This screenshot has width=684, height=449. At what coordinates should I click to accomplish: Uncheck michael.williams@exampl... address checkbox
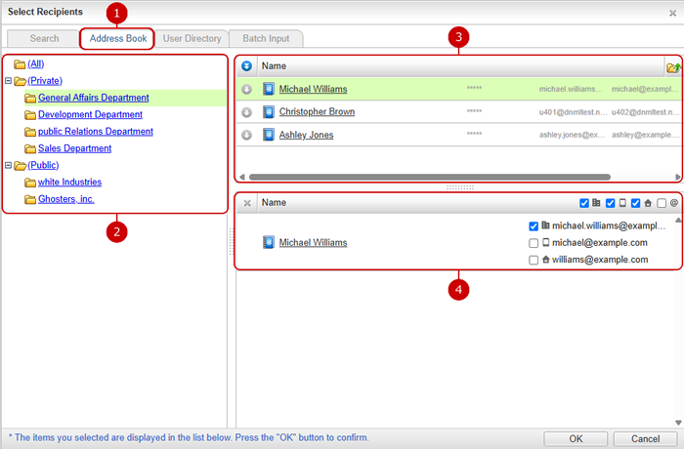coord(534,226)
